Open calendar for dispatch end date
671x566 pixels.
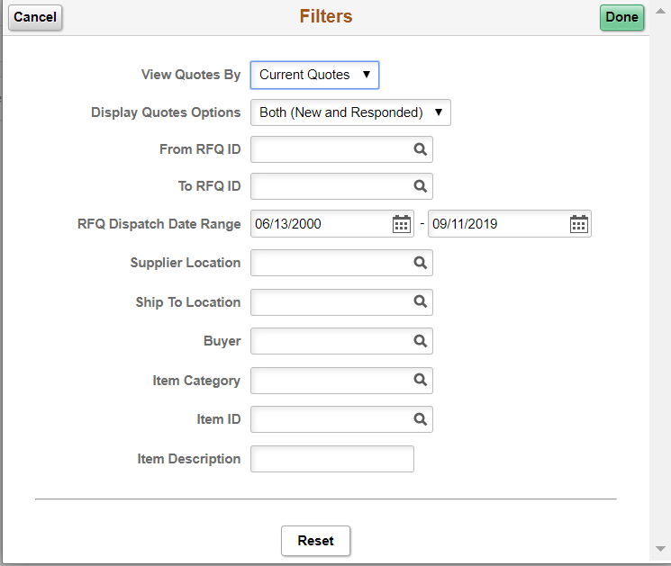[579, 224]
